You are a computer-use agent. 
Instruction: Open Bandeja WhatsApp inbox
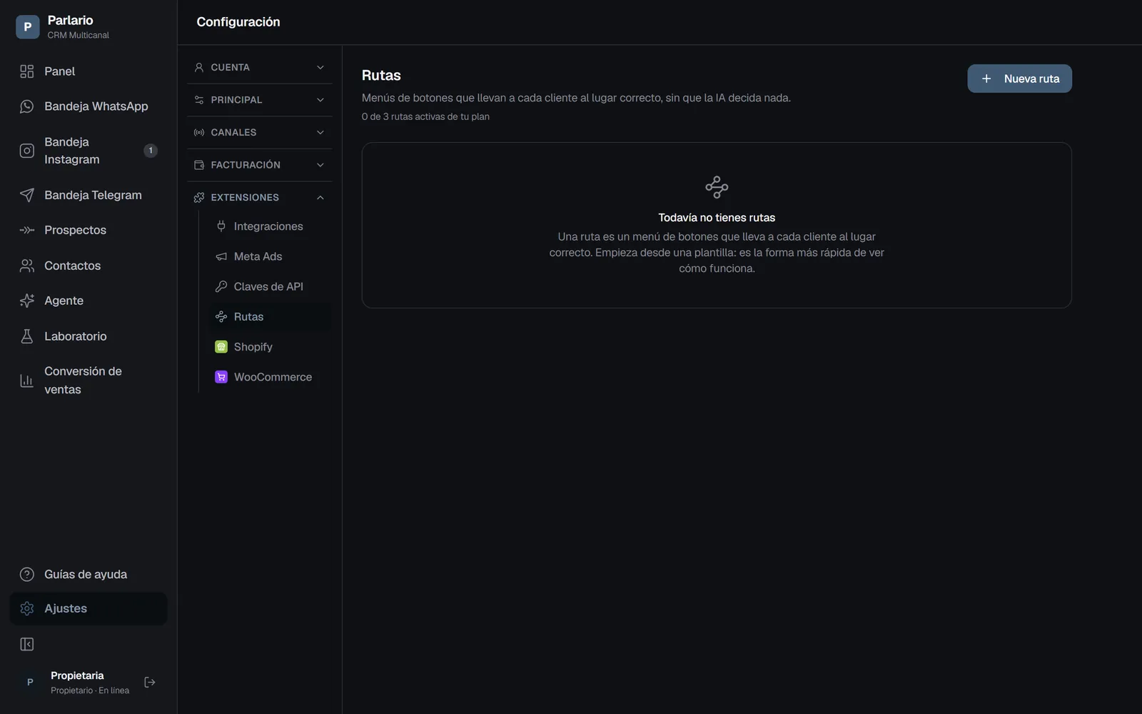[89, 106]
